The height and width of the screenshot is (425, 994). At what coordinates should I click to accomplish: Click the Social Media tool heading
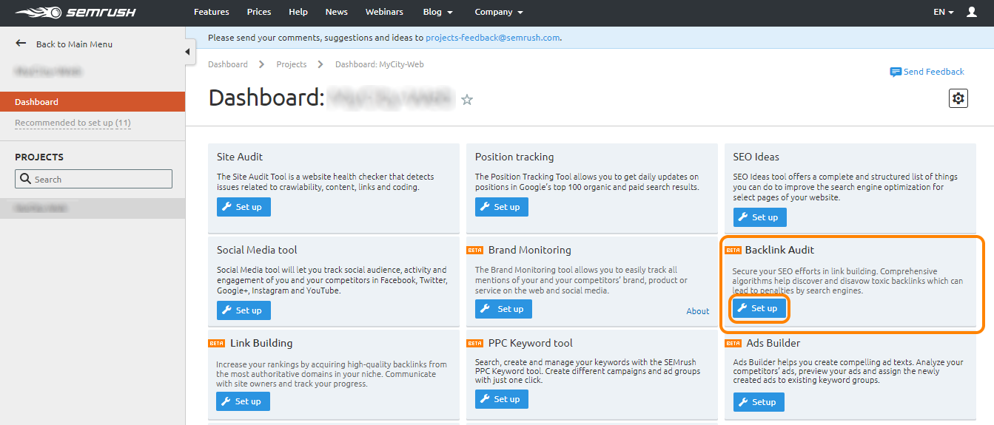(x=257, y=250)
